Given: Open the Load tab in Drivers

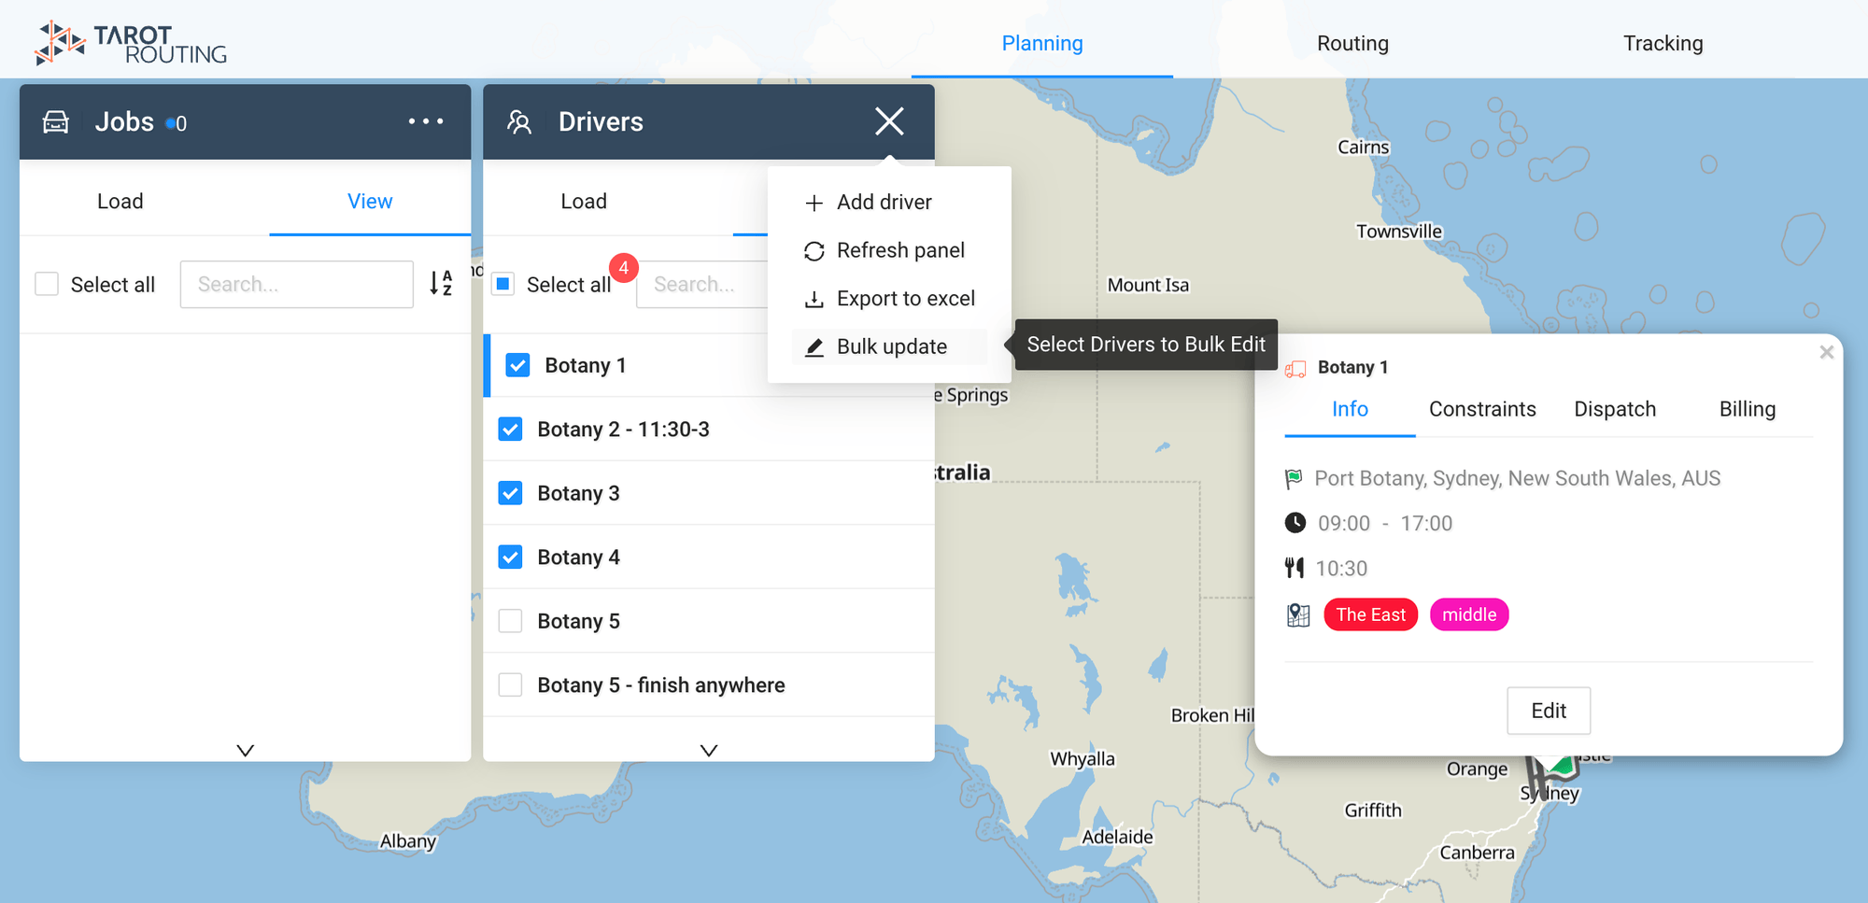Looking at the screenshot, I should coord(584,202).
